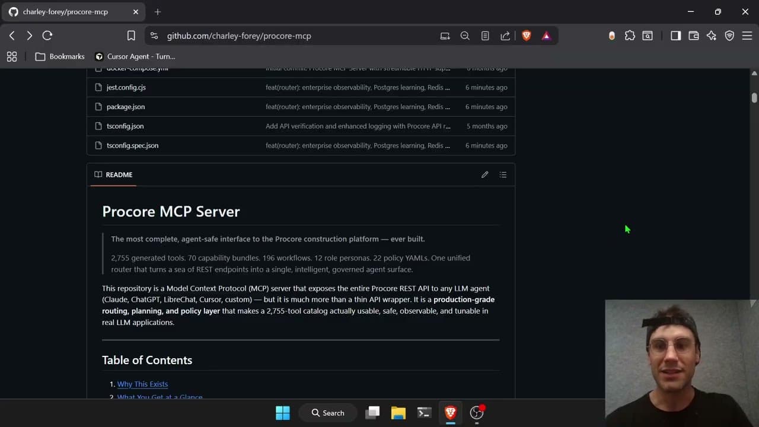Open File Explorer from the taskbar

coord(398,413)
